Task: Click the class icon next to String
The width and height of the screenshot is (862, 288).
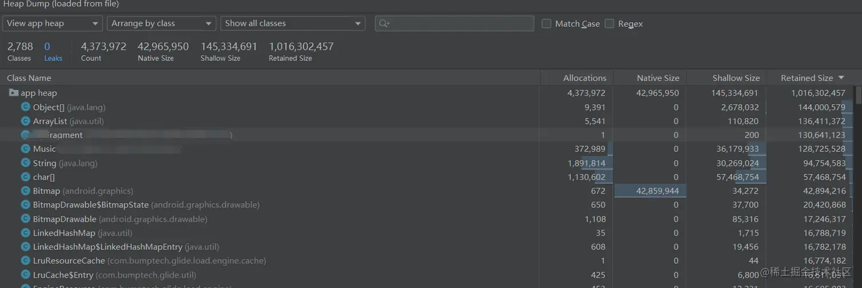Action: click(x=25, y=163)
